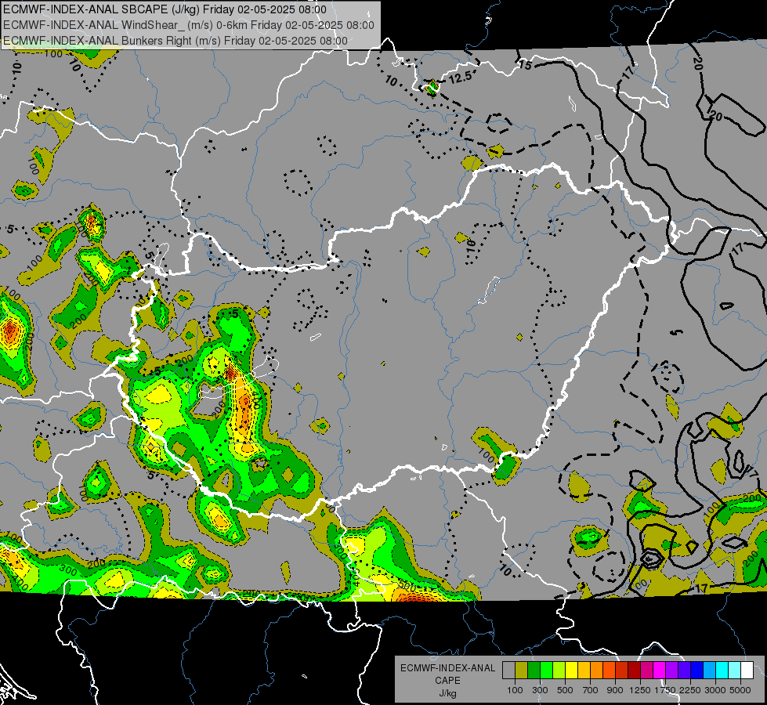Click the J/kg unit label in the legend
This screenshot has width=767, height=705.
(x=447, y=693)
